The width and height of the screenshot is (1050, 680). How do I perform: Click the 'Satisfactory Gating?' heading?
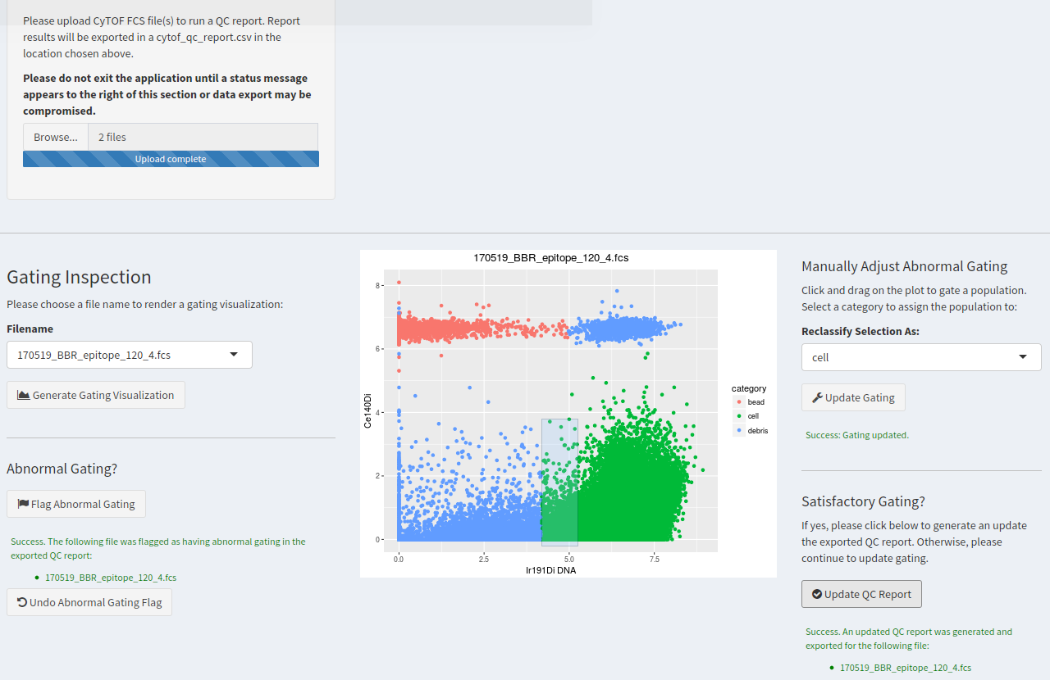click(x=863, y=501)
